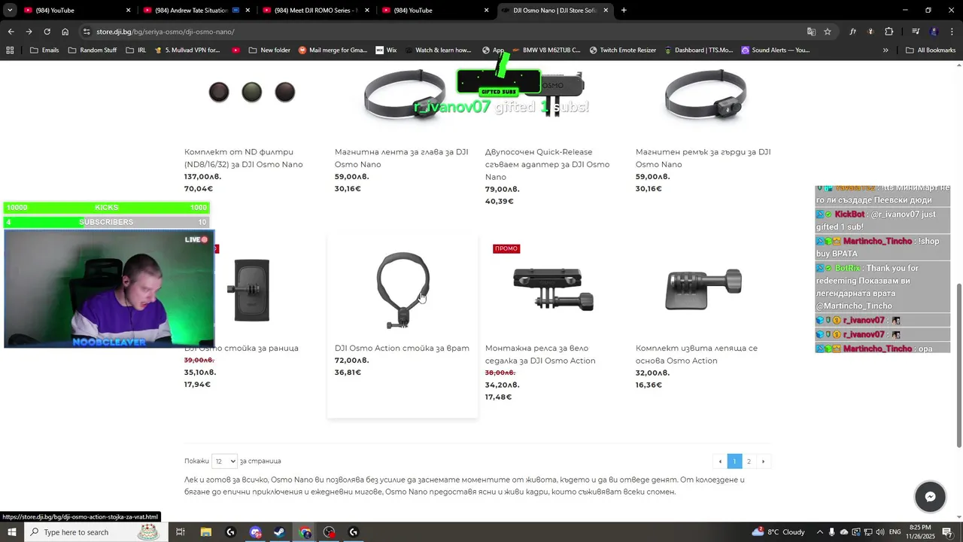Click the ND filters product image
963x542 pixels.
point(252,93)
